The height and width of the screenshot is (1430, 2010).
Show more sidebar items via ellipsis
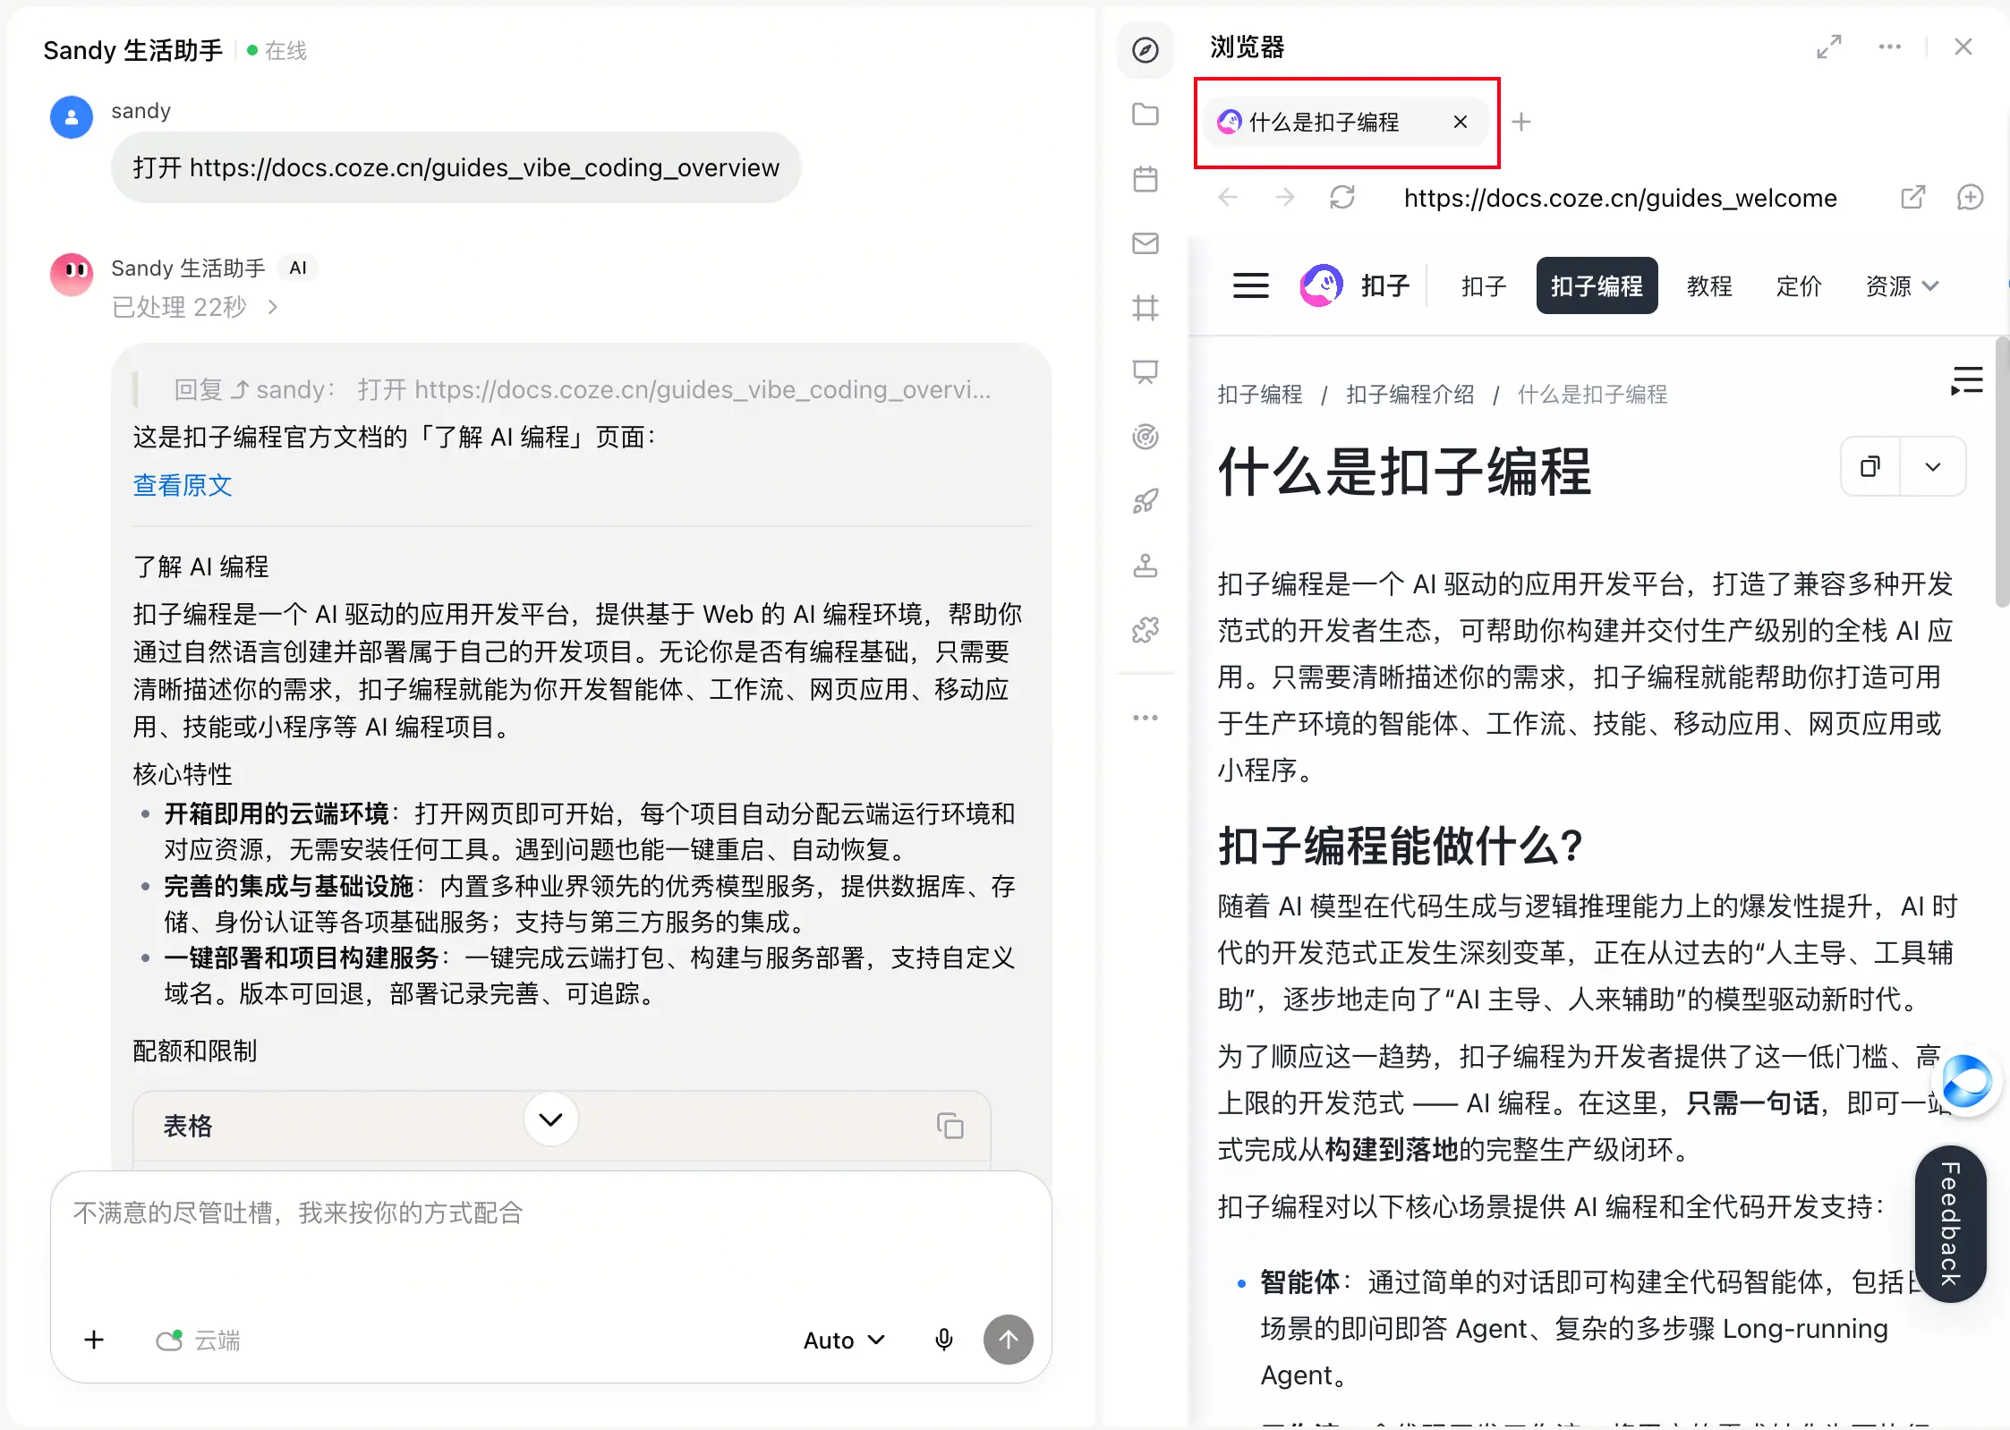pos(1145,718)
